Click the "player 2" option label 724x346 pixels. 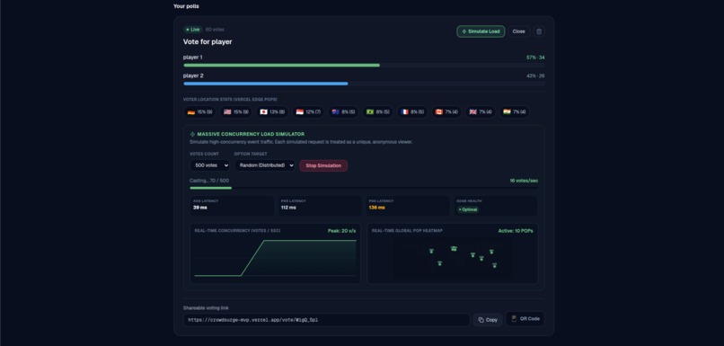193,75
